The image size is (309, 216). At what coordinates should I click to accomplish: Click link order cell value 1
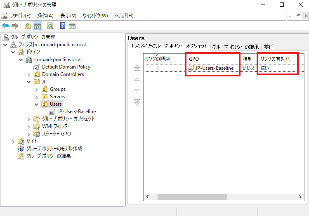point(158,68)
